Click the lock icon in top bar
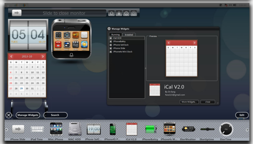Image resolution: width=253 pixels, height=144 pixels. click(x=119, y=13)
